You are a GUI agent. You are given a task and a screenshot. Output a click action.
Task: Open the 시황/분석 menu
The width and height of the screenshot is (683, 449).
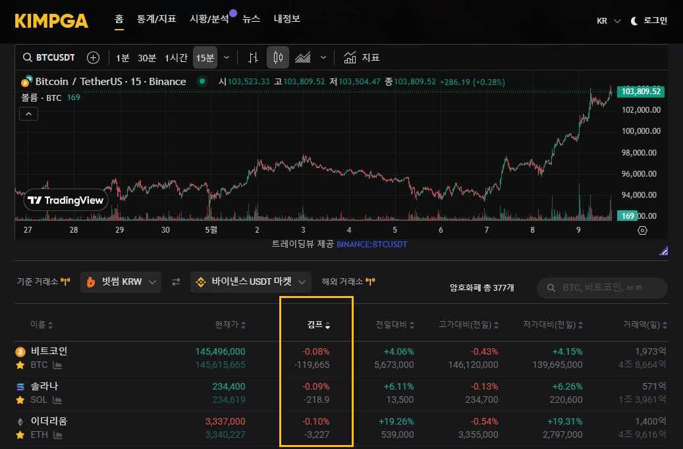tap(209, 18)
